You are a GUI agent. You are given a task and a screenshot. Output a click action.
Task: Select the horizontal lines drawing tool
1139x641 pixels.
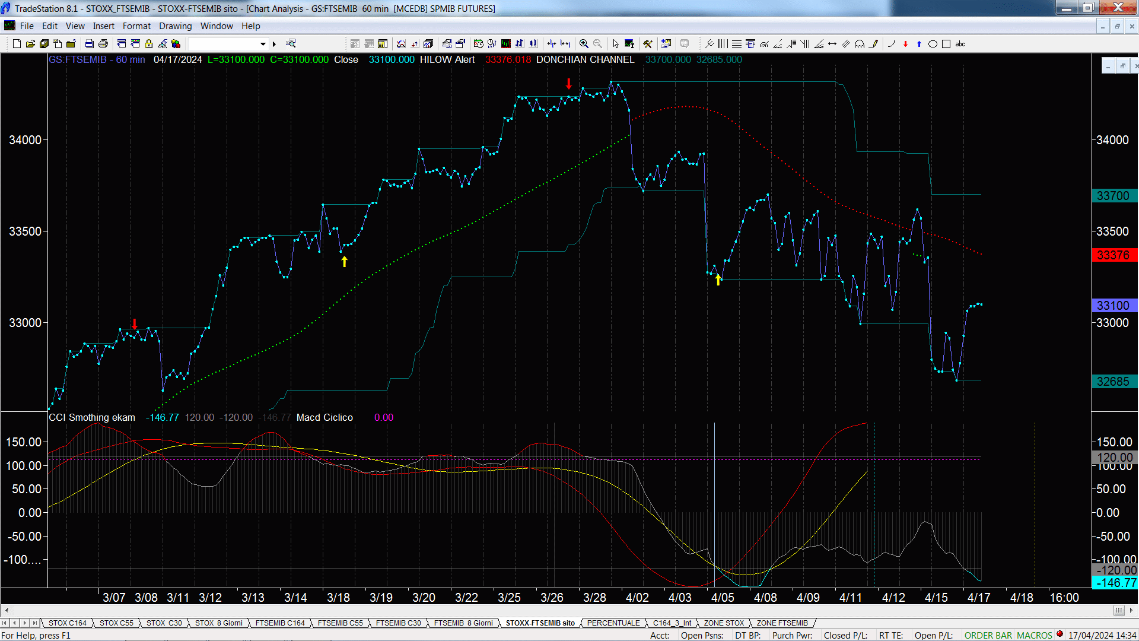point(736,44)
